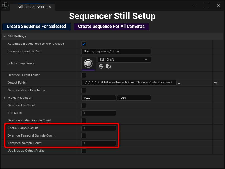Browse to preset asset in Content Browser
Image resolution: width=225 pixels, height=169 pixels.
click(108, 66)
